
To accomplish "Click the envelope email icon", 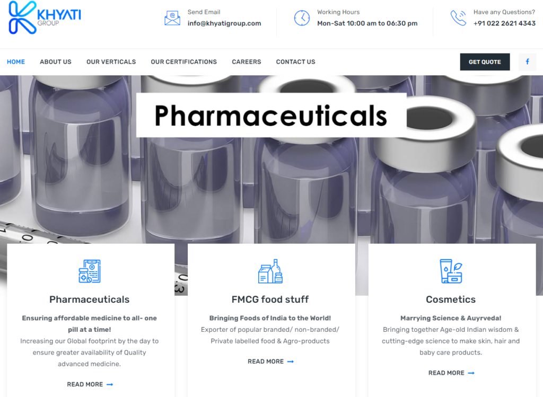I will [172, 18].
